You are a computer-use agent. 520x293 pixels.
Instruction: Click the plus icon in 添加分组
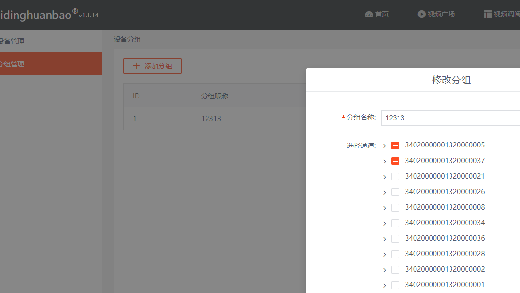pyautogui.click(x=136, y=66)
